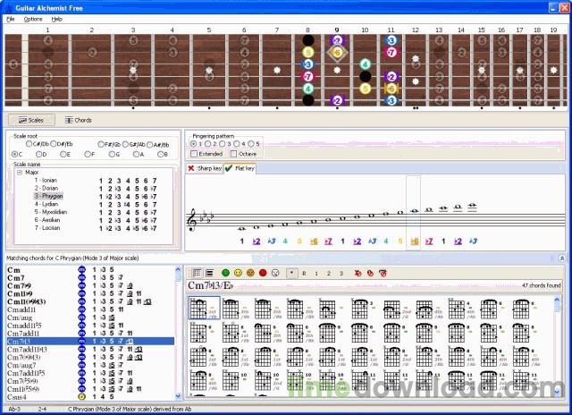The image size is (572, 415).
Task: Collapse the Major scale tree node
Action: (x=20, y=173)
